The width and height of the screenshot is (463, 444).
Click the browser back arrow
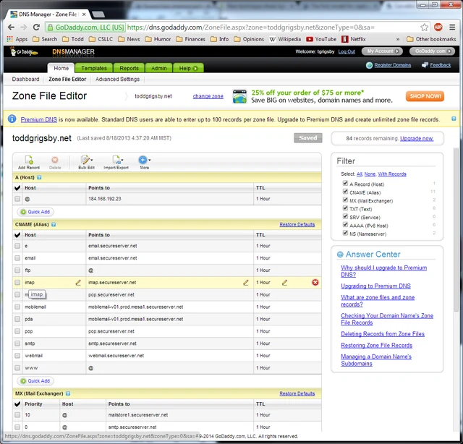tap(11, 27)
